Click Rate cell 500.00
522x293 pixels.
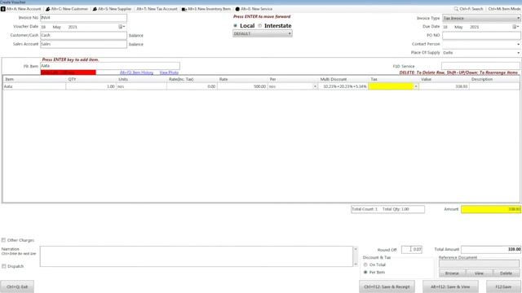[x=242, y=86]
